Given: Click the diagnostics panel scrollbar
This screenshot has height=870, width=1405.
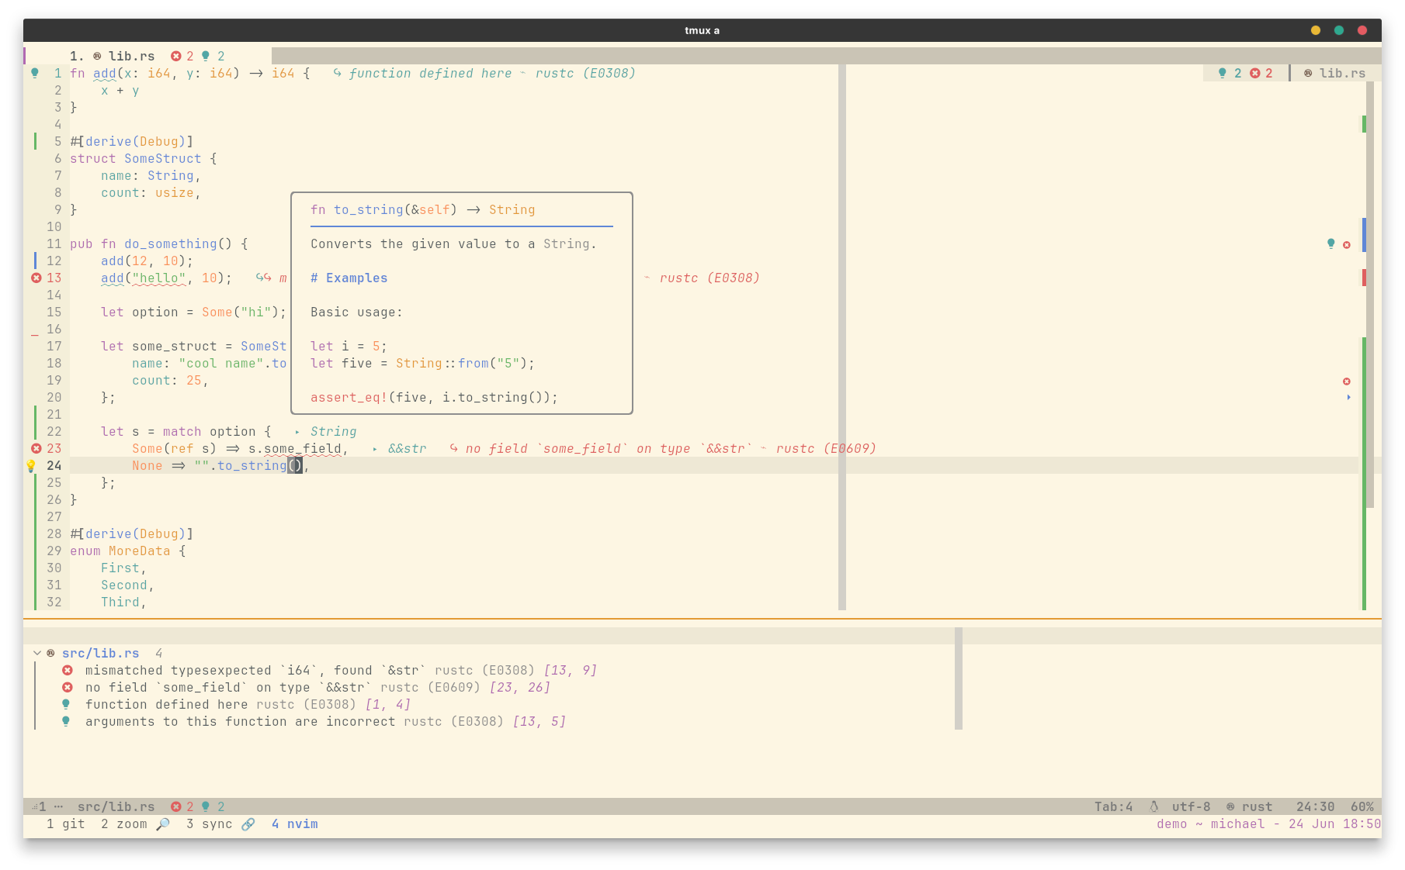Looking at the screenshot, I should coord(959,678).
